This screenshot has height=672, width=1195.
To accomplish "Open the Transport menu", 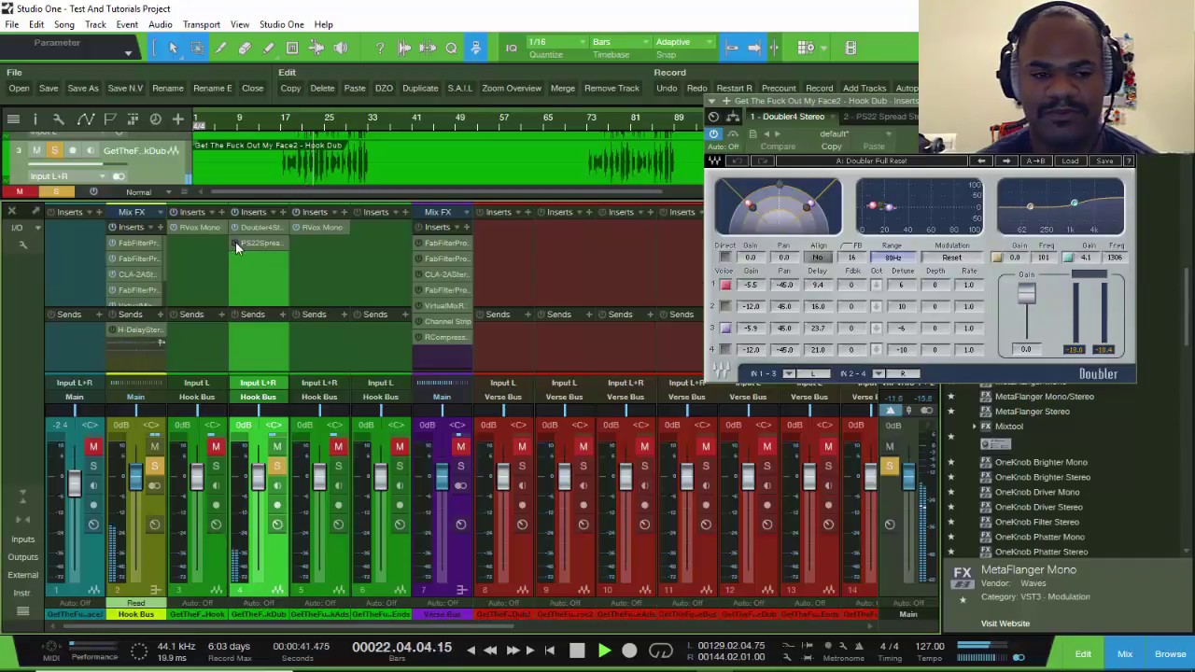I will point(202,24).
